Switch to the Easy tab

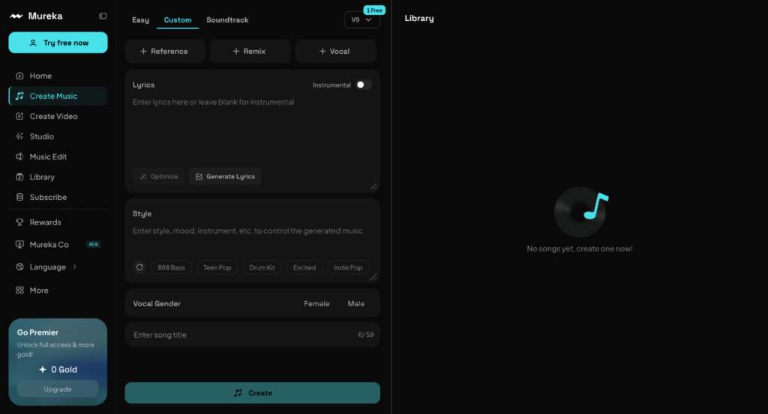point(140,20)
